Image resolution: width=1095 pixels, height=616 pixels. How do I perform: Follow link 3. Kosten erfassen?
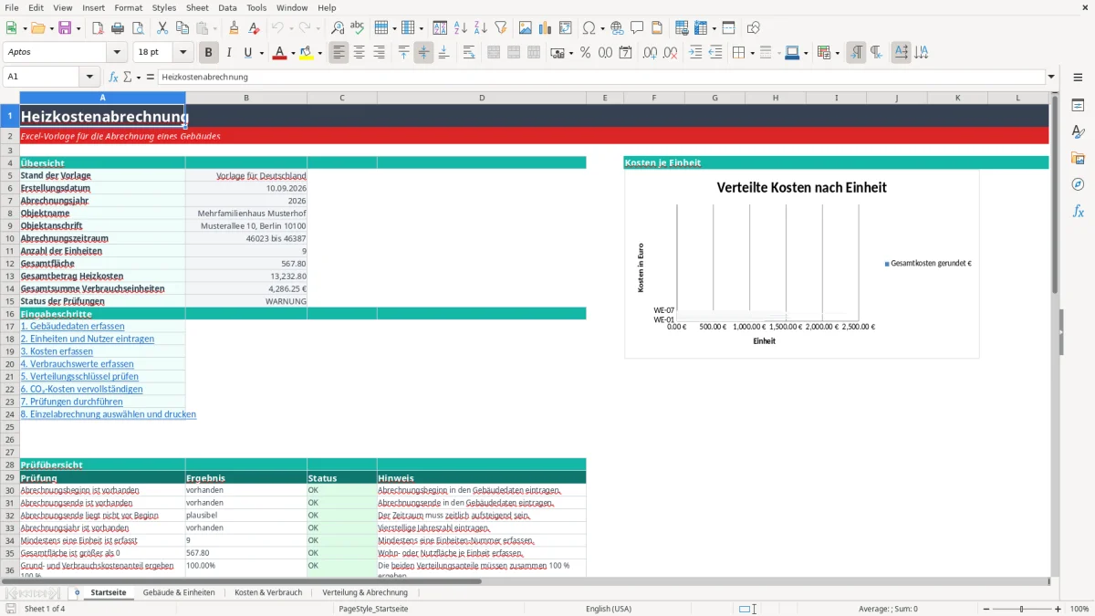[x=57, y=351]
